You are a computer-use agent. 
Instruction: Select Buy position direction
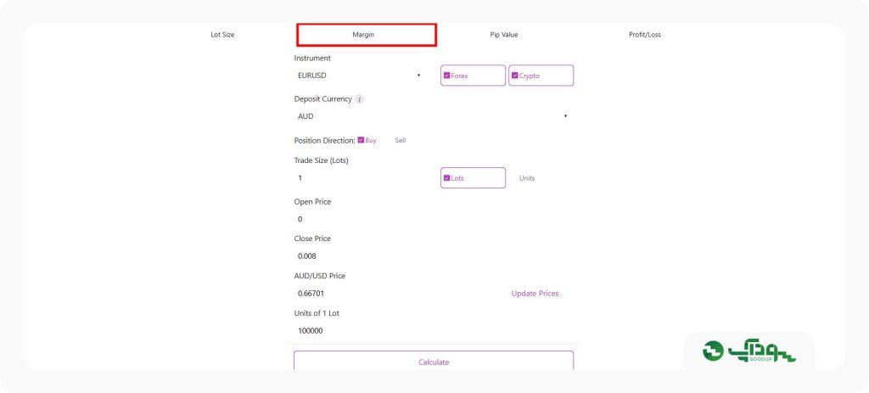point(367,140)
